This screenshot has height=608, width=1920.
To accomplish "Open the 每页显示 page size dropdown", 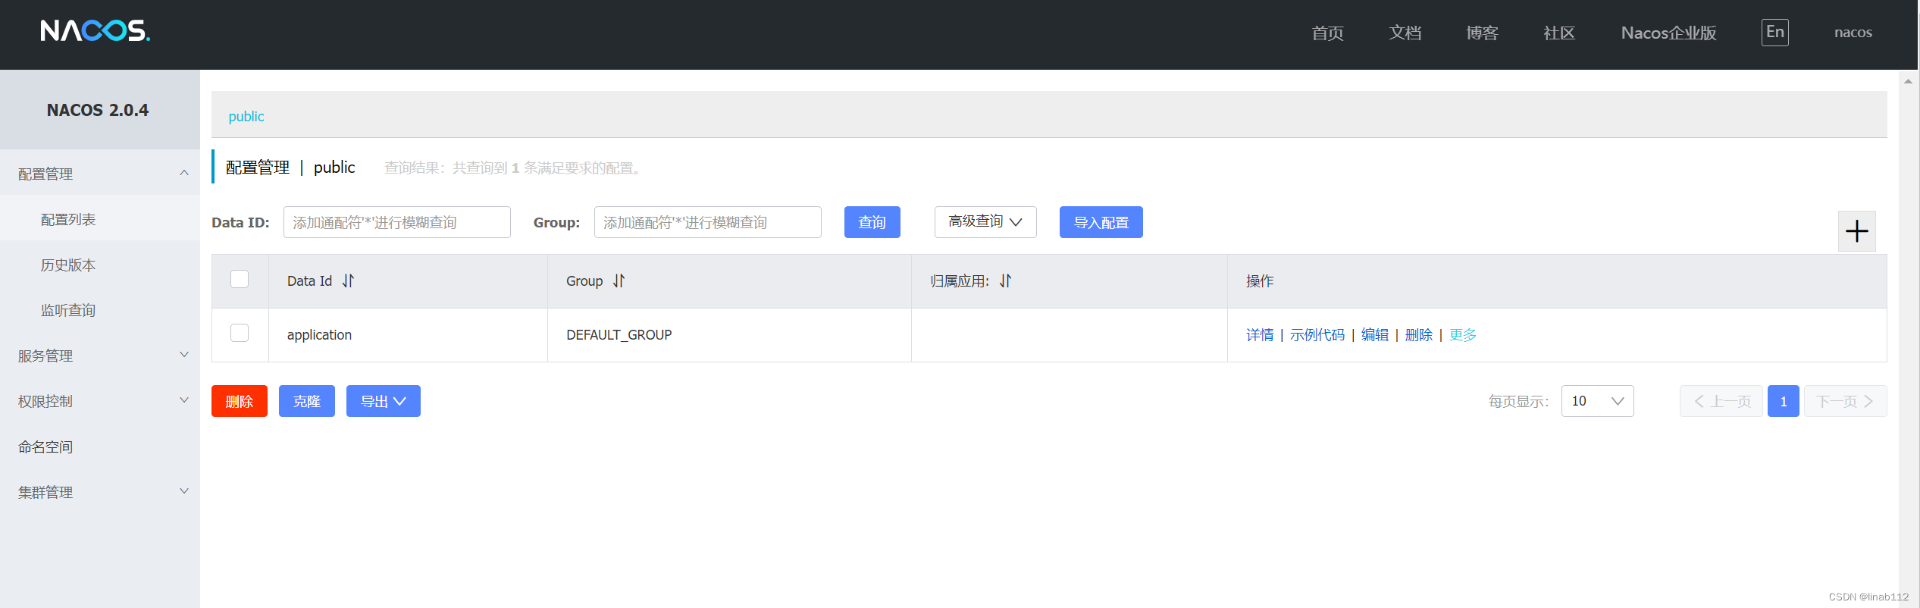I will click(1597, 401).
